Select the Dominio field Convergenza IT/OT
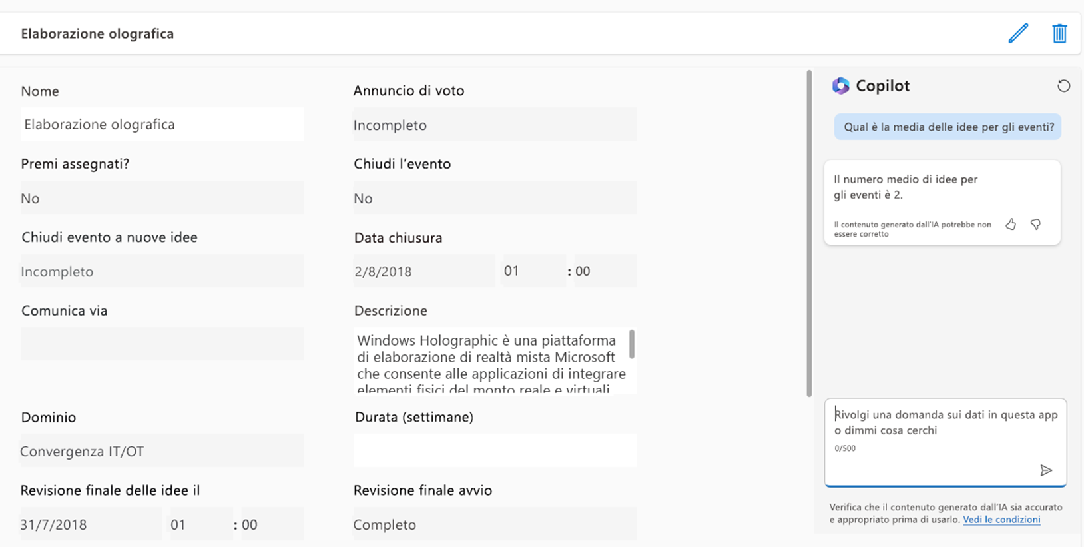This screenshot has width=1084, height=547. (162, 451)
